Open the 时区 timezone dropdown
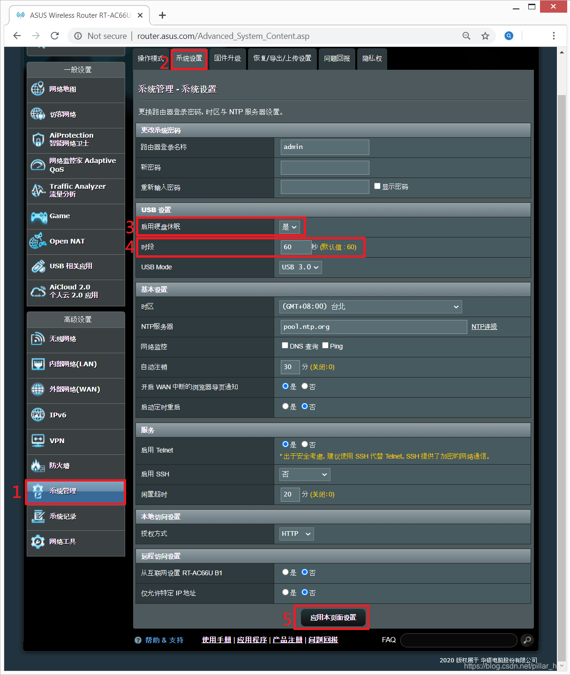The height and width of the screenshot is (675, 570). pyautogui.click(x=371, y=307)
